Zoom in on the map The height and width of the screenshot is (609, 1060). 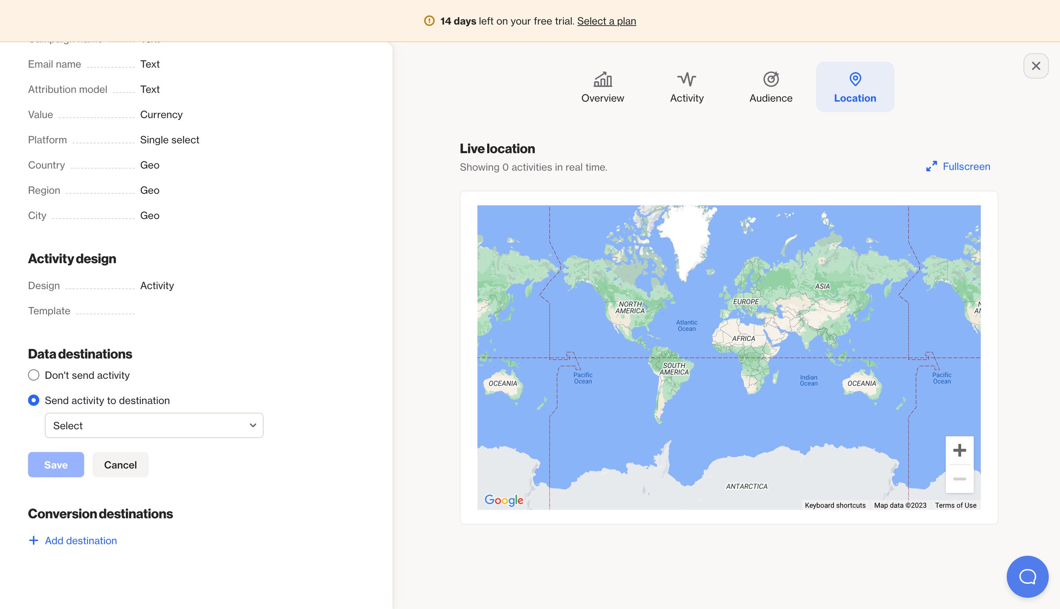[959, 450]
